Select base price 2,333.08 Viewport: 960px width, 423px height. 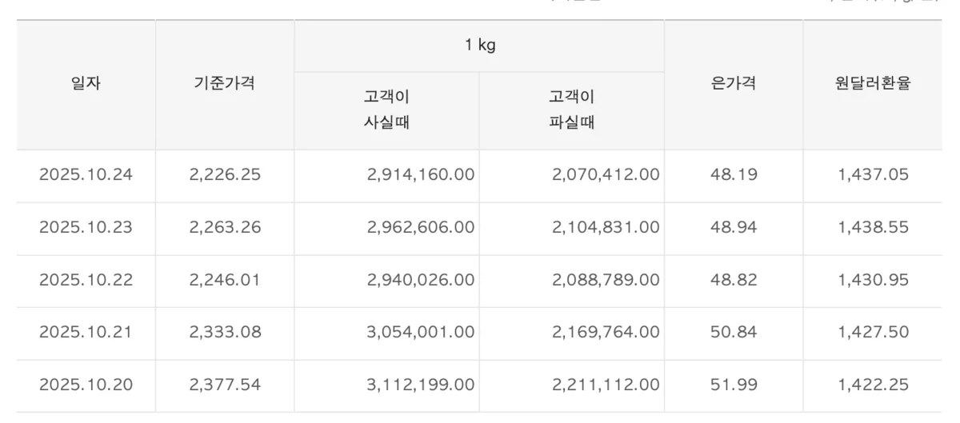click(x=225, y=332)
